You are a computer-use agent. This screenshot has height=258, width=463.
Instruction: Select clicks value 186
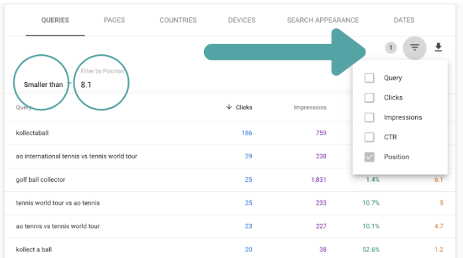click(247, 133)
